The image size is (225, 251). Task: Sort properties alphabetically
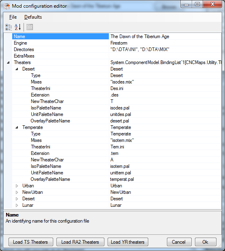17,27
